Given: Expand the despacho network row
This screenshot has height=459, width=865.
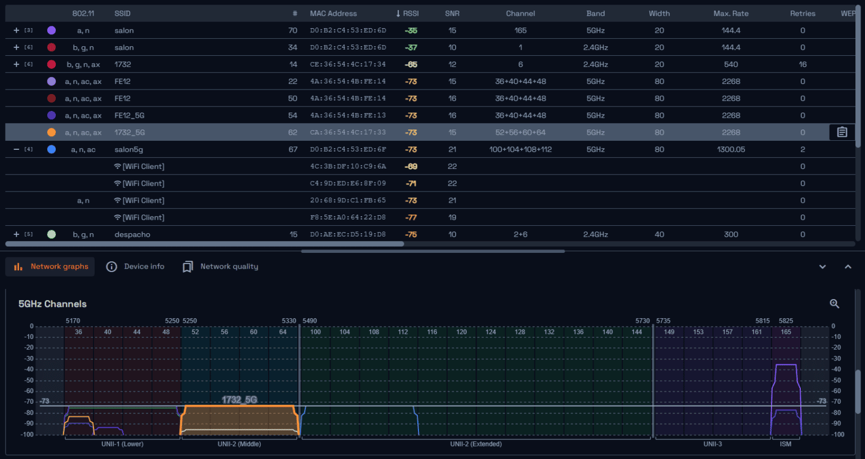Looking at the screenshot, I should 15,234.
